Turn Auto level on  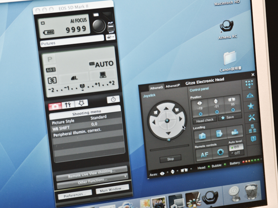236,147
